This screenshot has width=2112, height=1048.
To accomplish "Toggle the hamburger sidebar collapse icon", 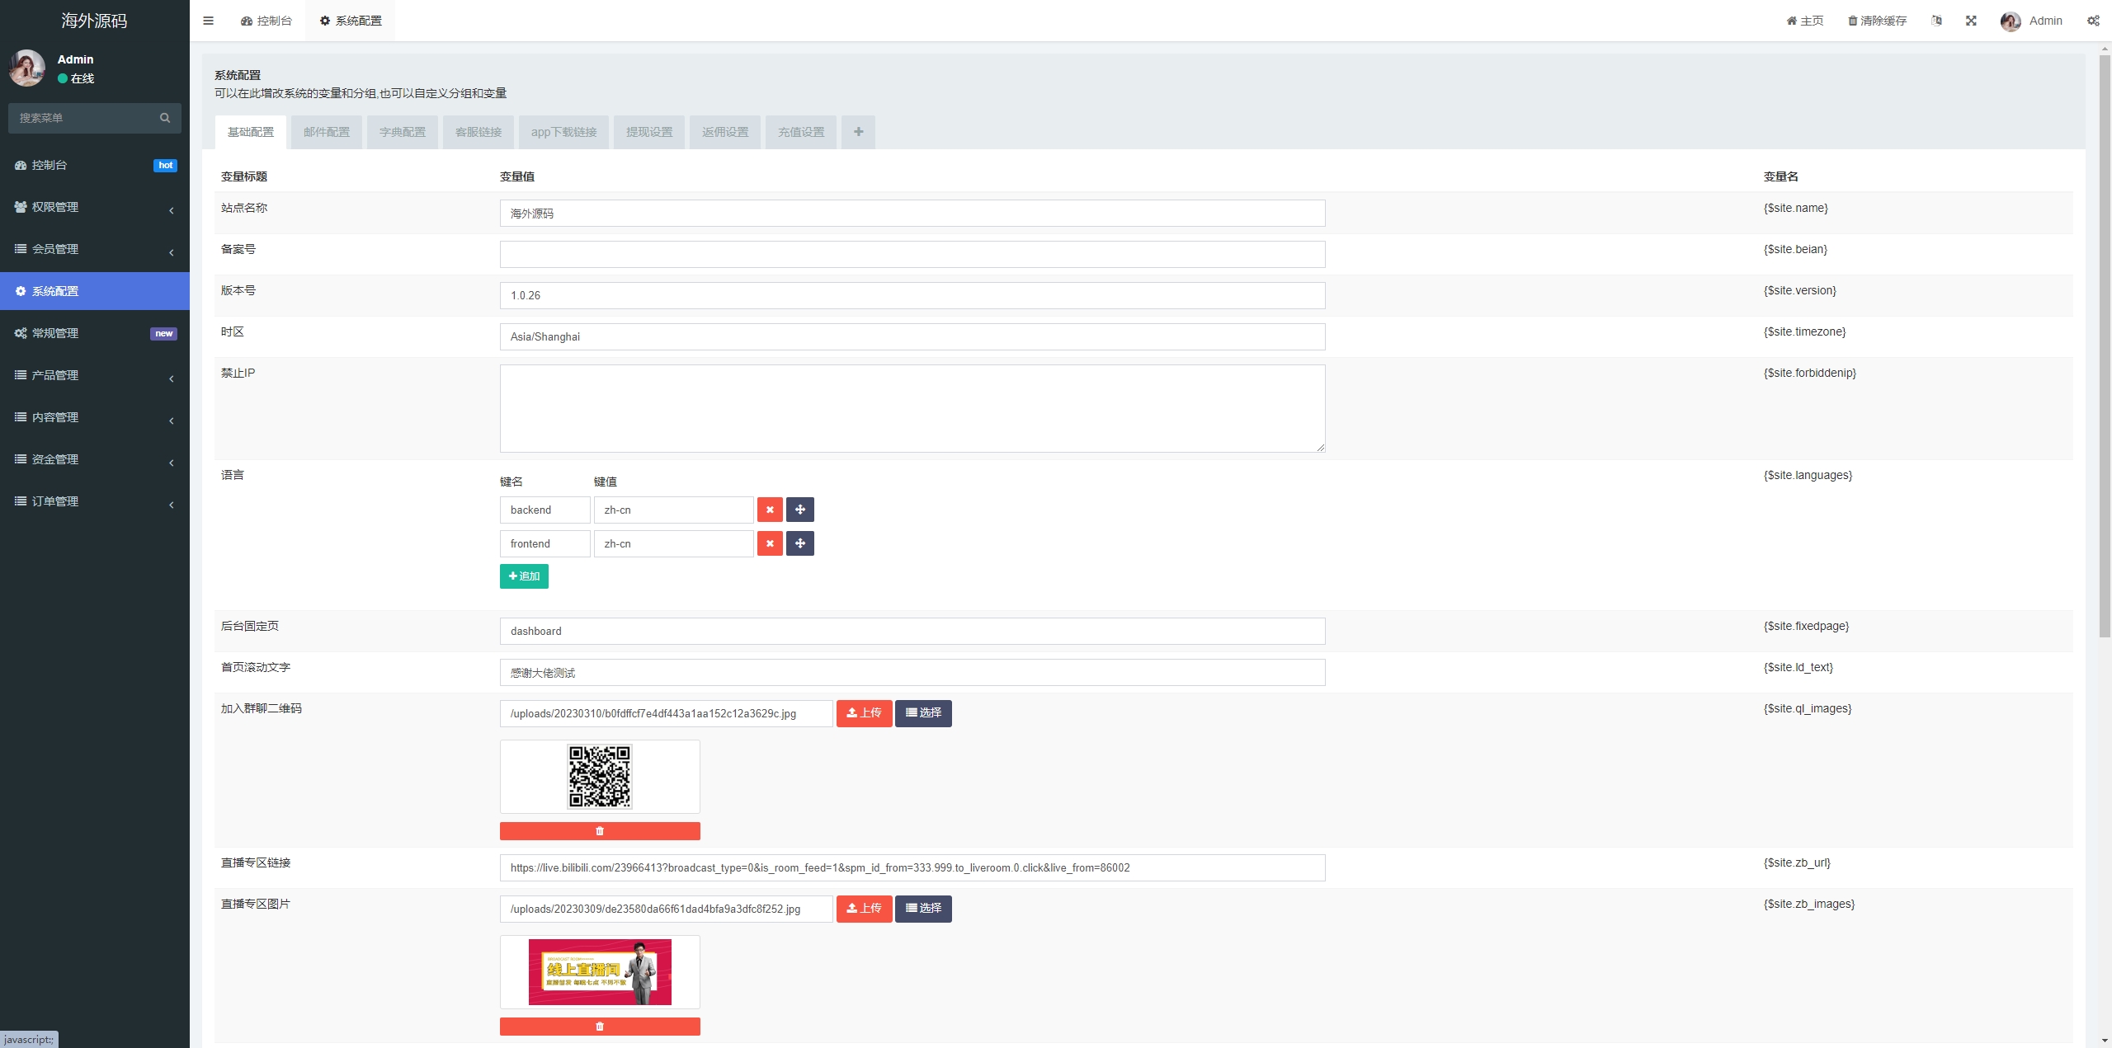I will click(208, 21).
